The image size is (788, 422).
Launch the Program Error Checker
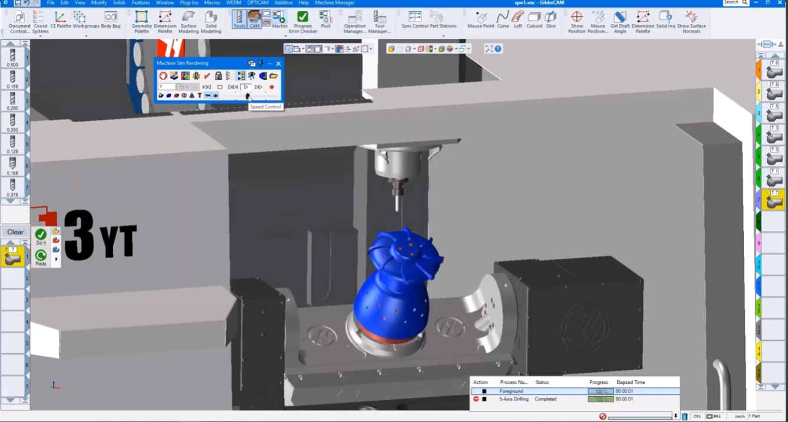[x=302, y=21]
